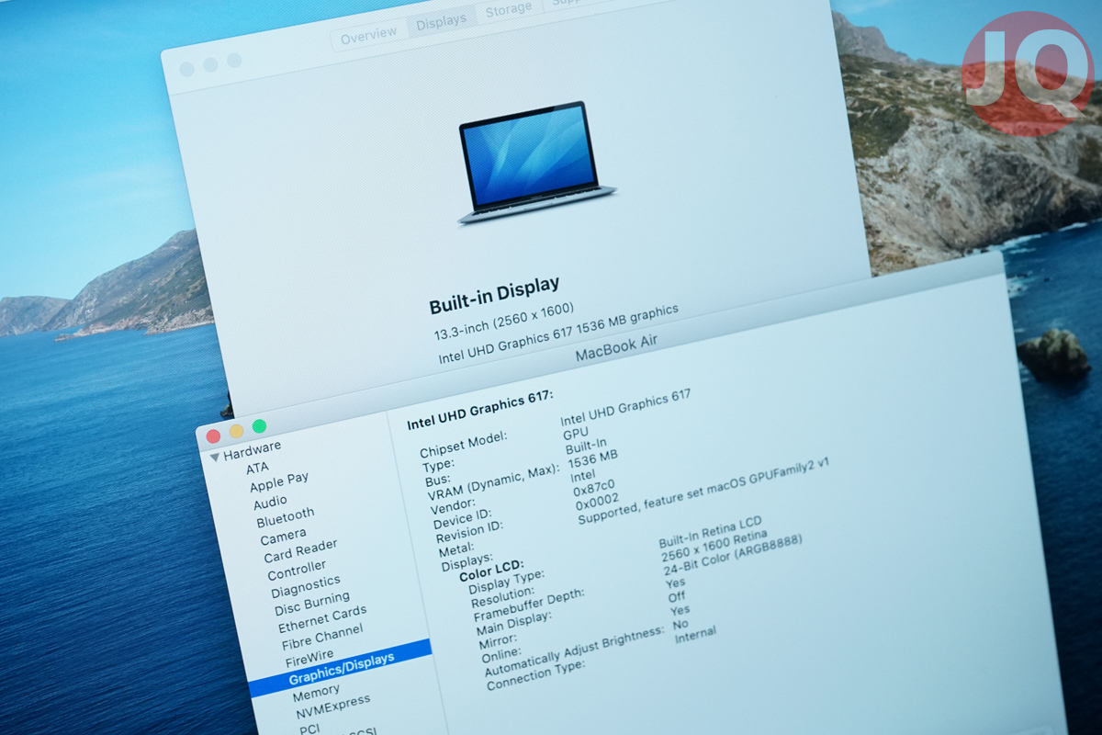This screenshot has height=735, width=1102.
Task: Select the "Built-In" bus value
Action: point(586,447)
